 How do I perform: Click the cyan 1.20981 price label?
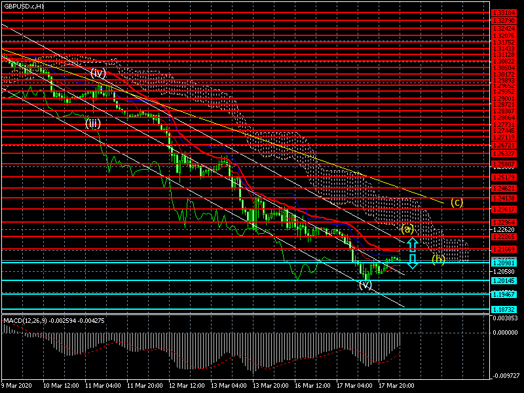(504, 263)
